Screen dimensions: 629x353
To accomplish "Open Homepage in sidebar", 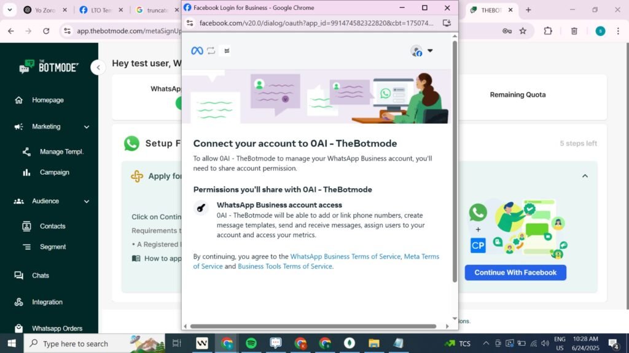I will [48, 100].
